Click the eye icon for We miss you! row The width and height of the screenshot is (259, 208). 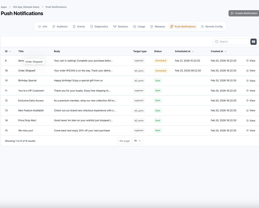click(x=247, y=131)
